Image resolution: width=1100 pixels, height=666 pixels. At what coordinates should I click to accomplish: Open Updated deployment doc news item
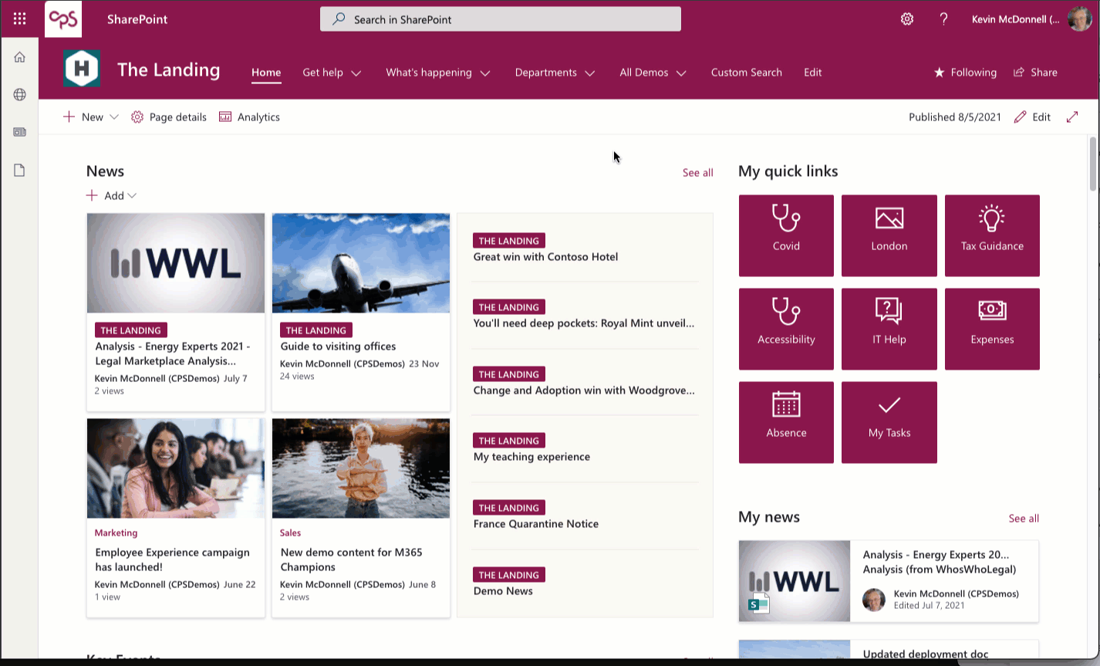coord(925,654)
